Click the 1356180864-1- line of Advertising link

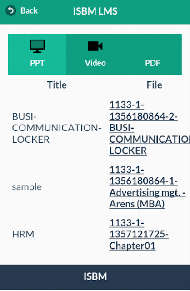coord(144,181)
